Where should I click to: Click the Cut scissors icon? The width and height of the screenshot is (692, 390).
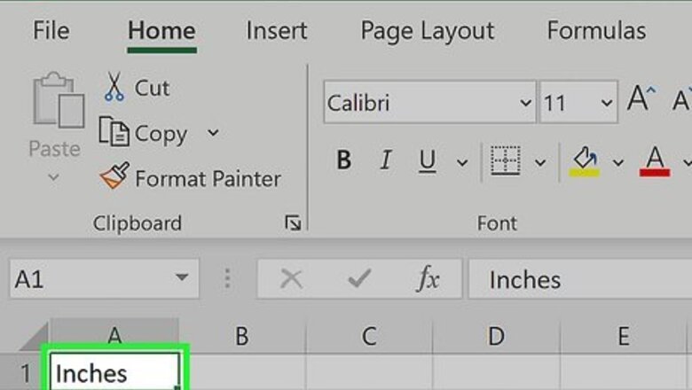point(114,87)
